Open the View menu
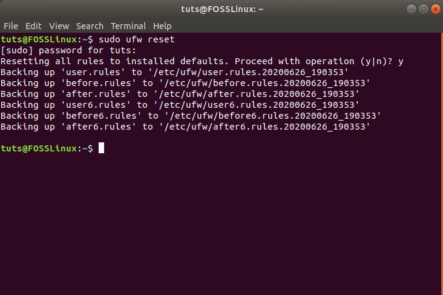This screenshot has height=295, width=443. coord(59,26)
